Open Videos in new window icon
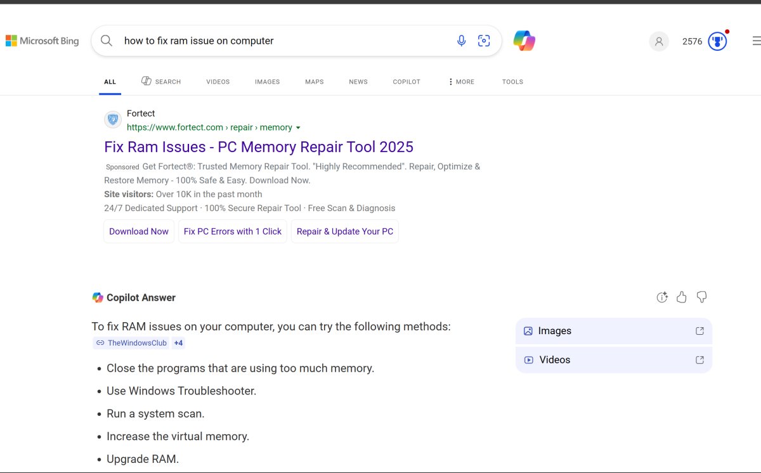This screenshot has width=761, height=473. click(699, 360)
